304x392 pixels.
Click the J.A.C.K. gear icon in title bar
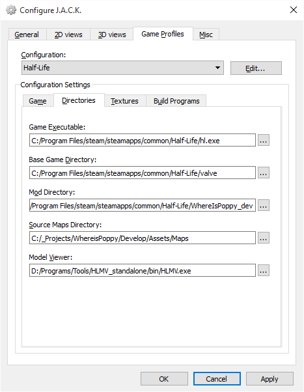[x=11, y=10]
